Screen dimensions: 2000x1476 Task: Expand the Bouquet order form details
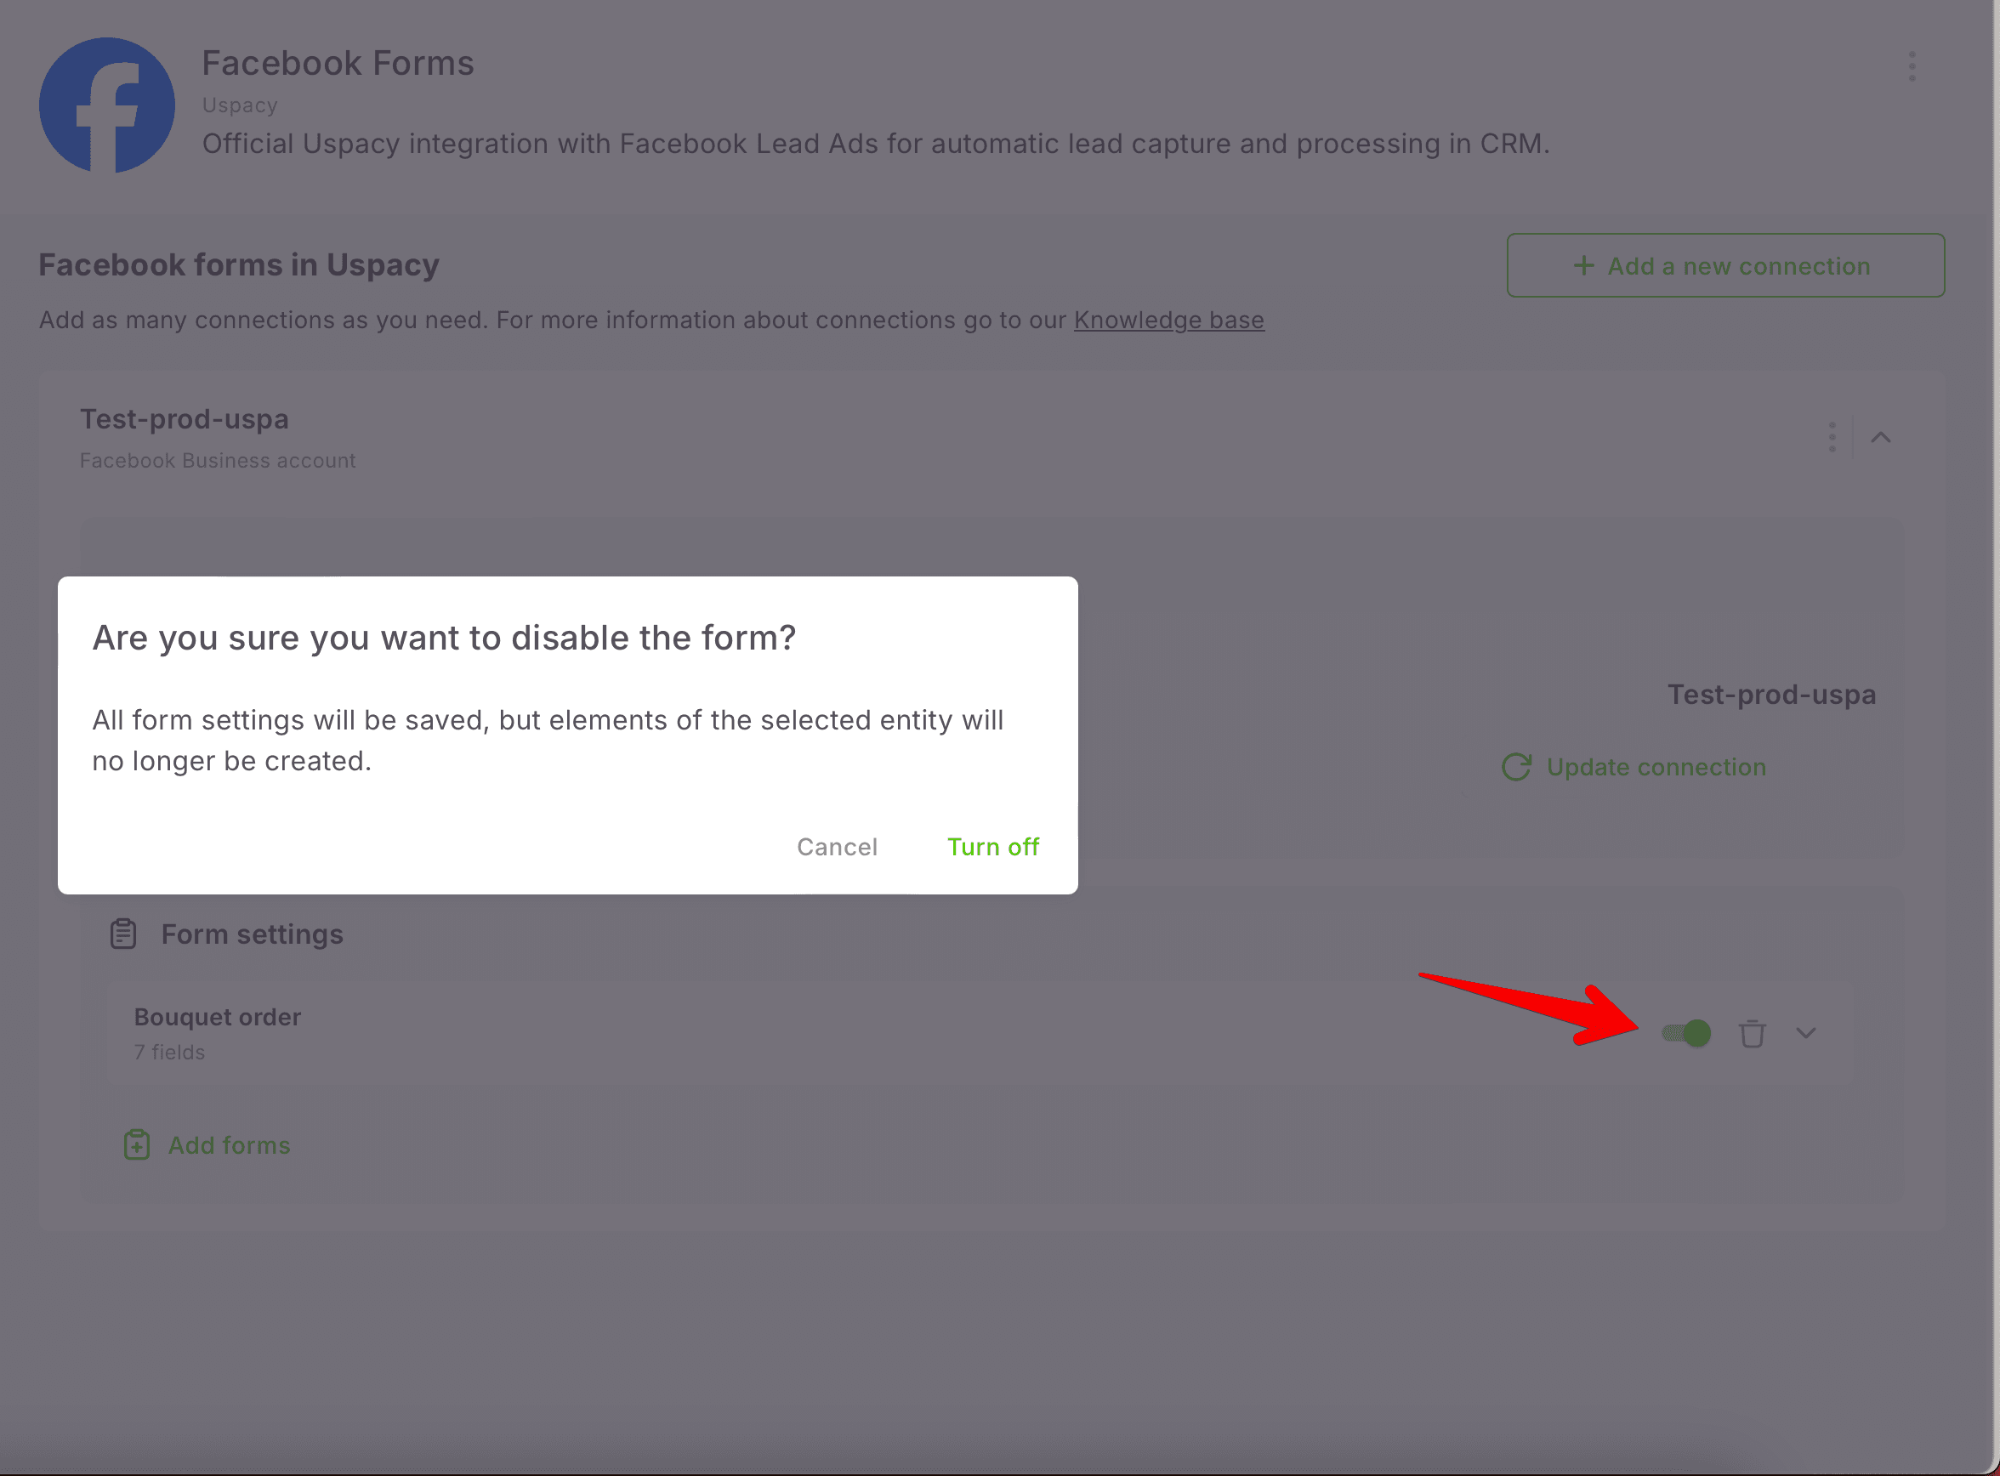point(1805,1034)
